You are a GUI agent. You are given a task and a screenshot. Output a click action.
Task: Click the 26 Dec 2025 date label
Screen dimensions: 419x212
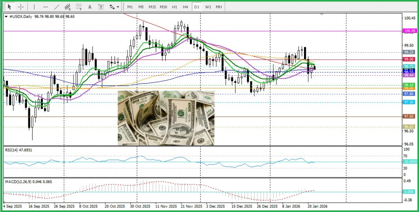[267, 207]
